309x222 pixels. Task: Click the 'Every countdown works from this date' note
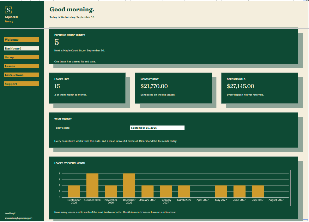click(116, 141)
